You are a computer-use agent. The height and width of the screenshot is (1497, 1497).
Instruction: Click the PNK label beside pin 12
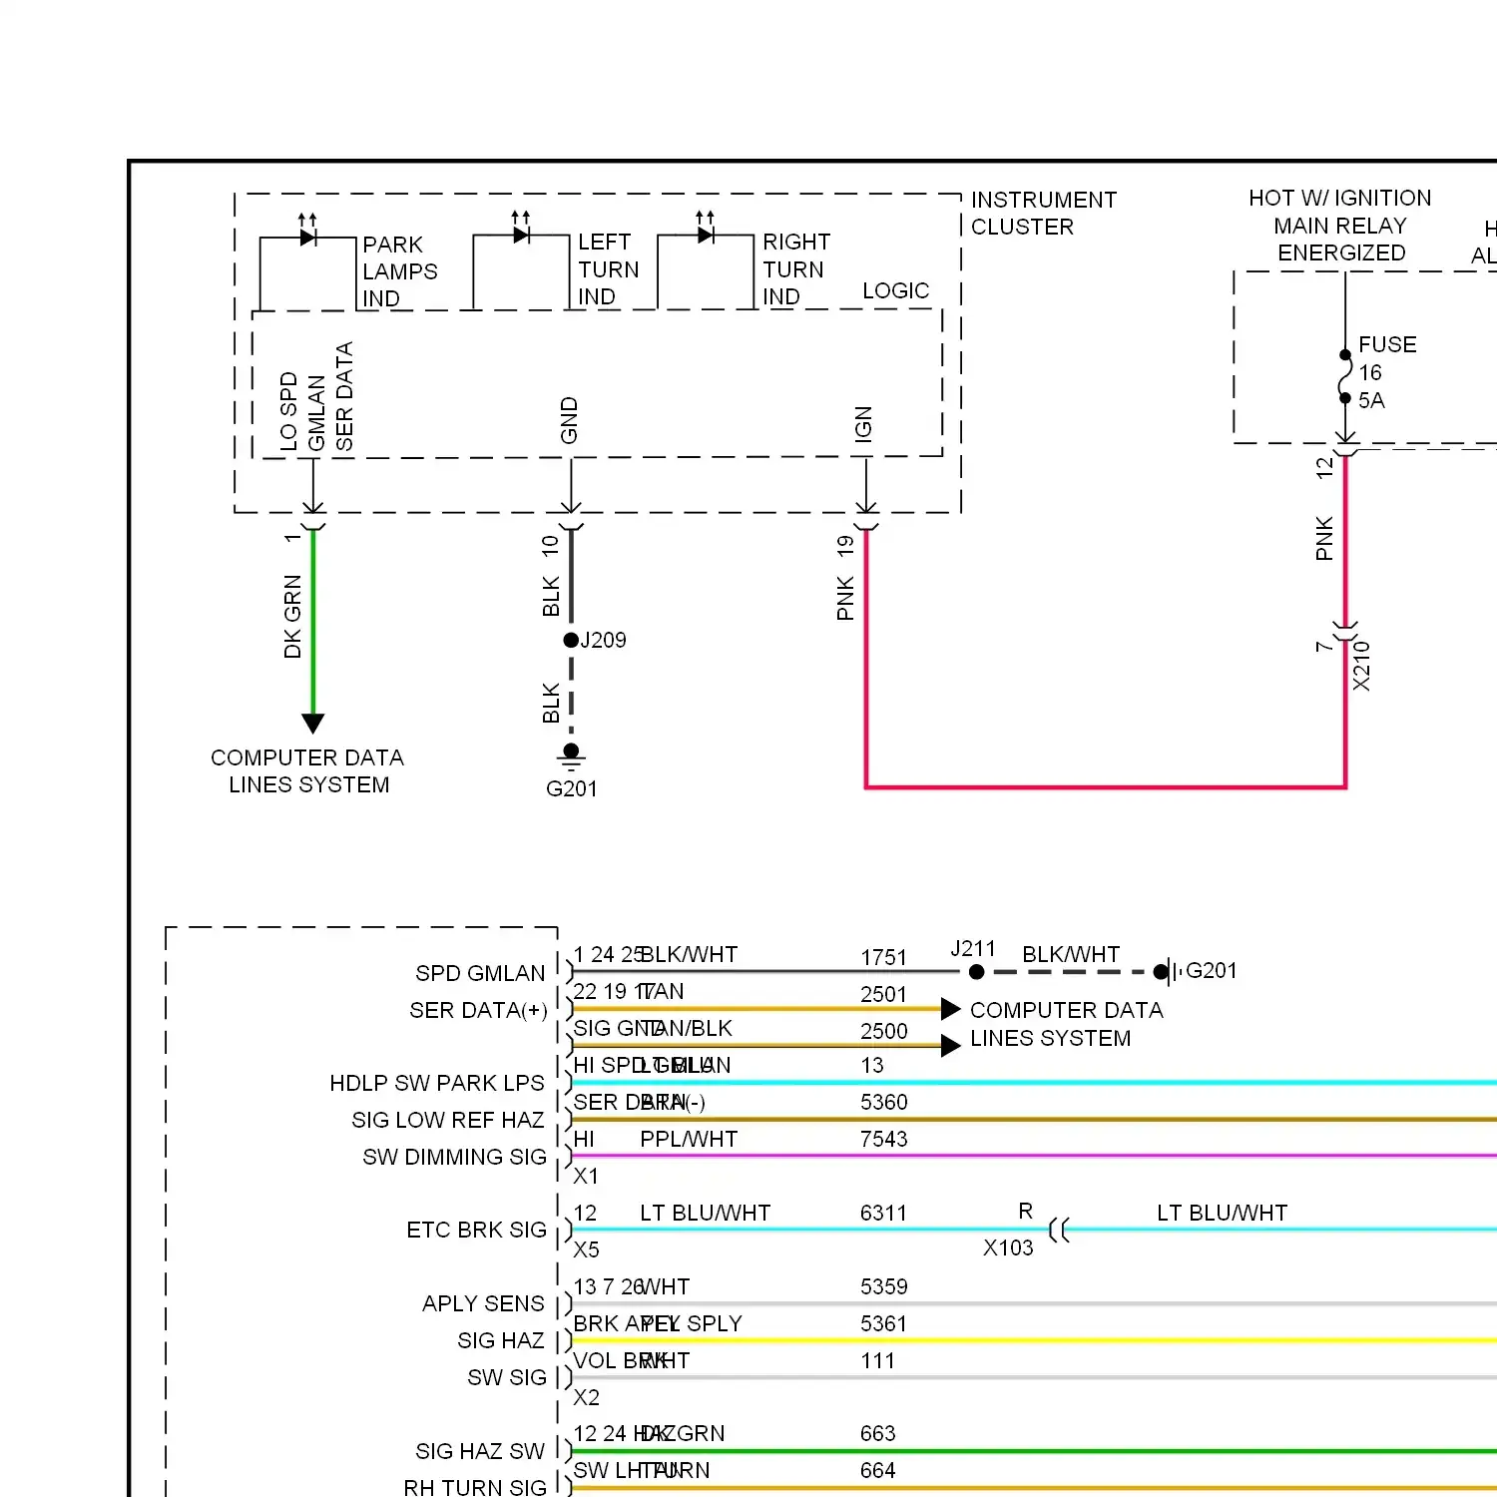pyautogui.click(x=1324, y=538)
